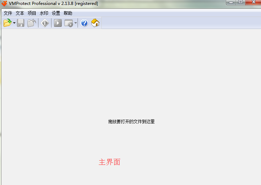261x185 pixels.
Task: Click the open file folder icon
Action: (x=7, y=23)
